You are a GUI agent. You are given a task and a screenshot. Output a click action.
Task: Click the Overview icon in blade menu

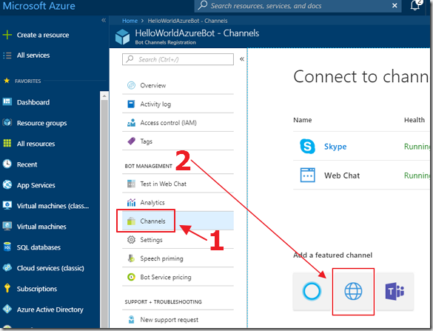tap(131, 85)
